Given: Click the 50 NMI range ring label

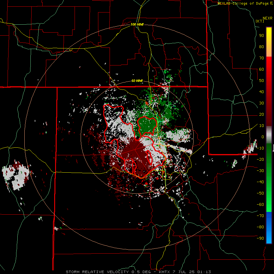Looking at the screenshot, I should 137,81.
